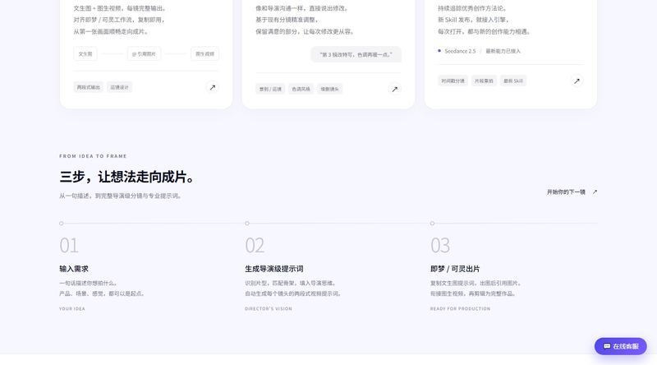Click text 自动生成每个镜头的两段式视频提示词。
657x365 pixels.
(293, 293)
